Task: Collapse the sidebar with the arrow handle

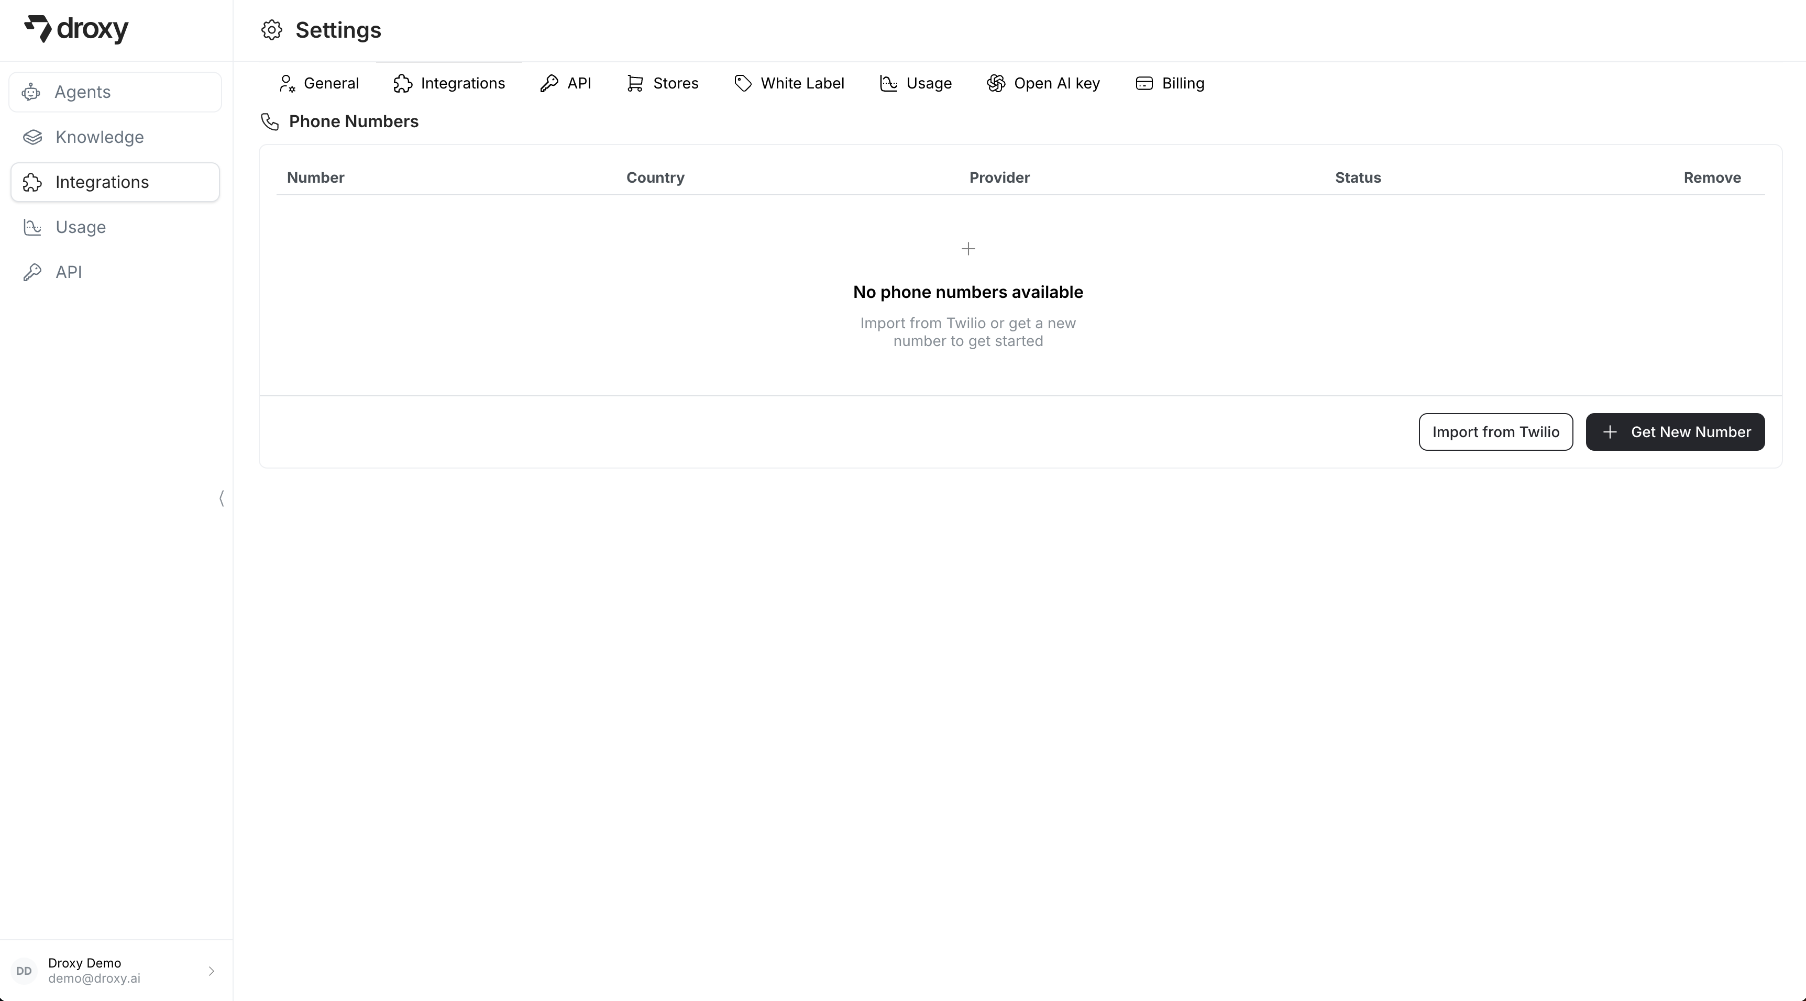Action: coord(222,498)
